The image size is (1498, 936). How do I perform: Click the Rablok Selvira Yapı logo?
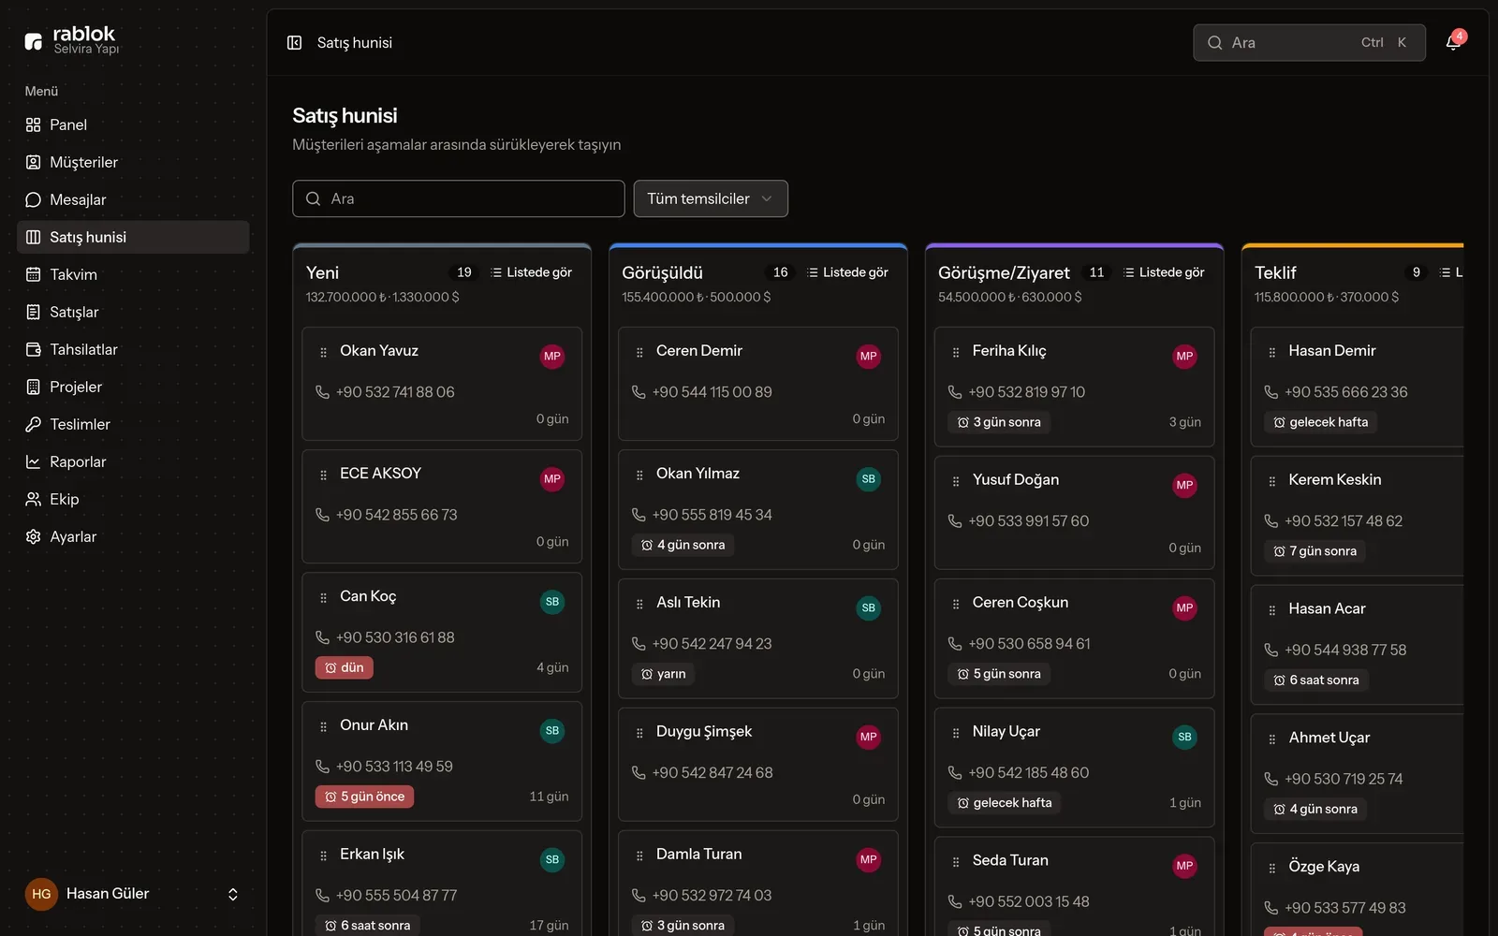tap(72, 40)
